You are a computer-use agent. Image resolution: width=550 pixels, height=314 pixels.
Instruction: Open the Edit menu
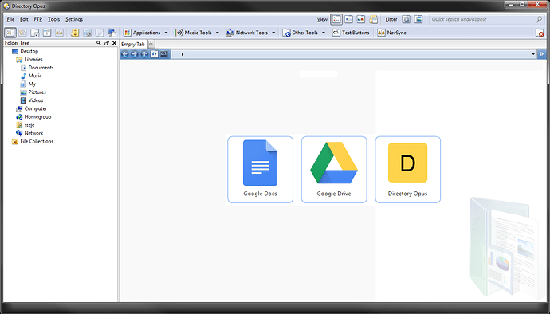coord(24,19)
